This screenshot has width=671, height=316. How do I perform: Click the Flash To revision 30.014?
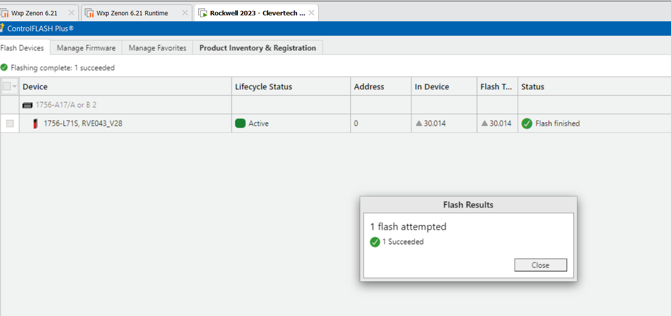[501, 124]
